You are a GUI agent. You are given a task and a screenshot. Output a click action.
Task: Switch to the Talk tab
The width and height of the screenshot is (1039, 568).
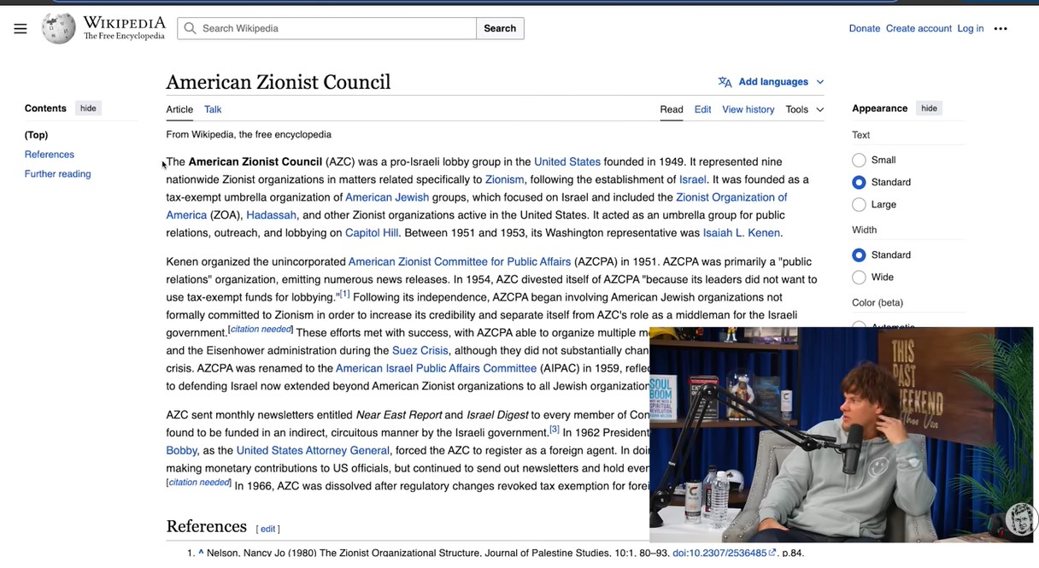coord(213,109)
